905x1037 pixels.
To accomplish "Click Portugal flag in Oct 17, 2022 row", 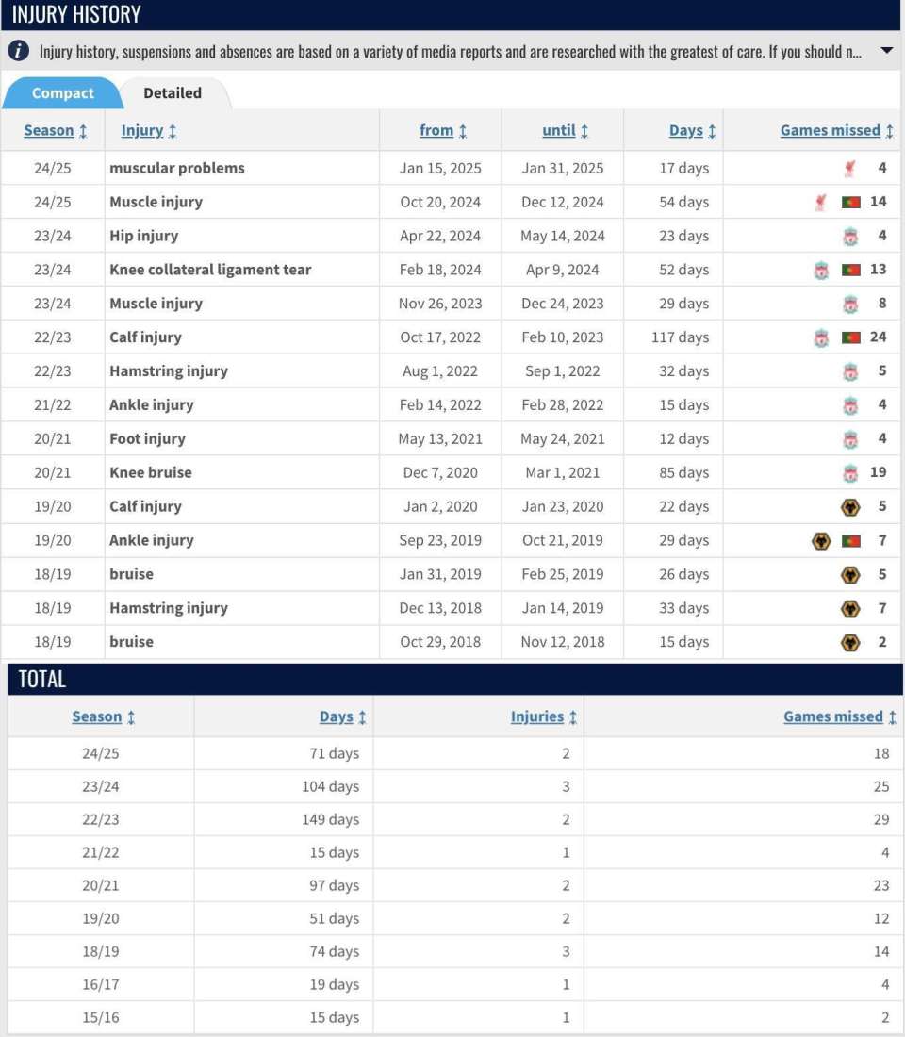I will [850, 337].
